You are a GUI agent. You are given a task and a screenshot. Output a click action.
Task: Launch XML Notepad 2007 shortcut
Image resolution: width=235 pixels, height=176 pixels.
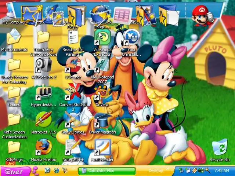tap(102, 65)
